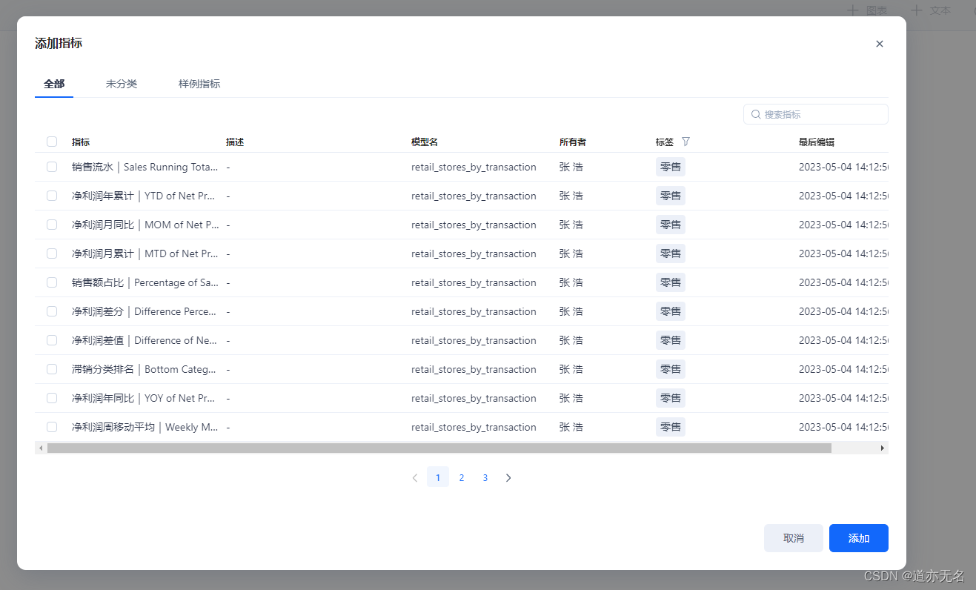
Task: Click the 指标 column header
Action: pyautogui.click(x=81, y=142)
